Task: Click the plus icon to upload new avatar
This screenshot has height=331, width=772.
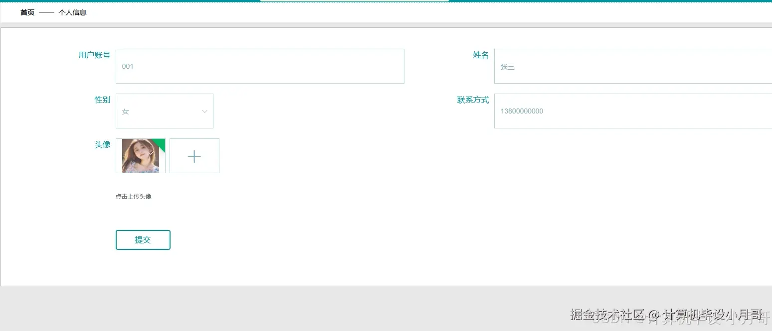Action: click(x=194, y=156)
